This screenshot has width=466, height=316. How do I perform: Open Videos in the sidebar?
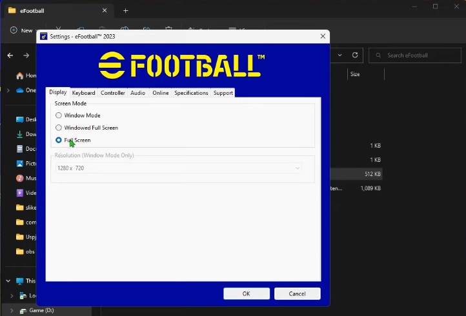point(26,193)
